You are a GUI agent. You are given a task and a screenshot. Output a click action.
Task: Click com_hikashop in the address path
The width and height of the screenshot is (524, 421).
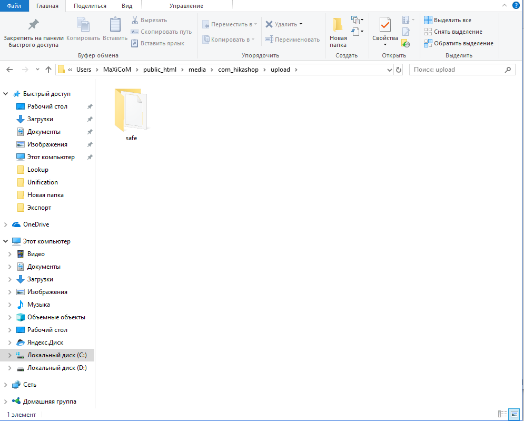(x=238, y=70)
